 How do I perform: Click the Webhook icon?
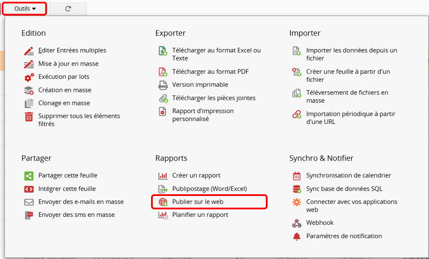click(297, 223)
